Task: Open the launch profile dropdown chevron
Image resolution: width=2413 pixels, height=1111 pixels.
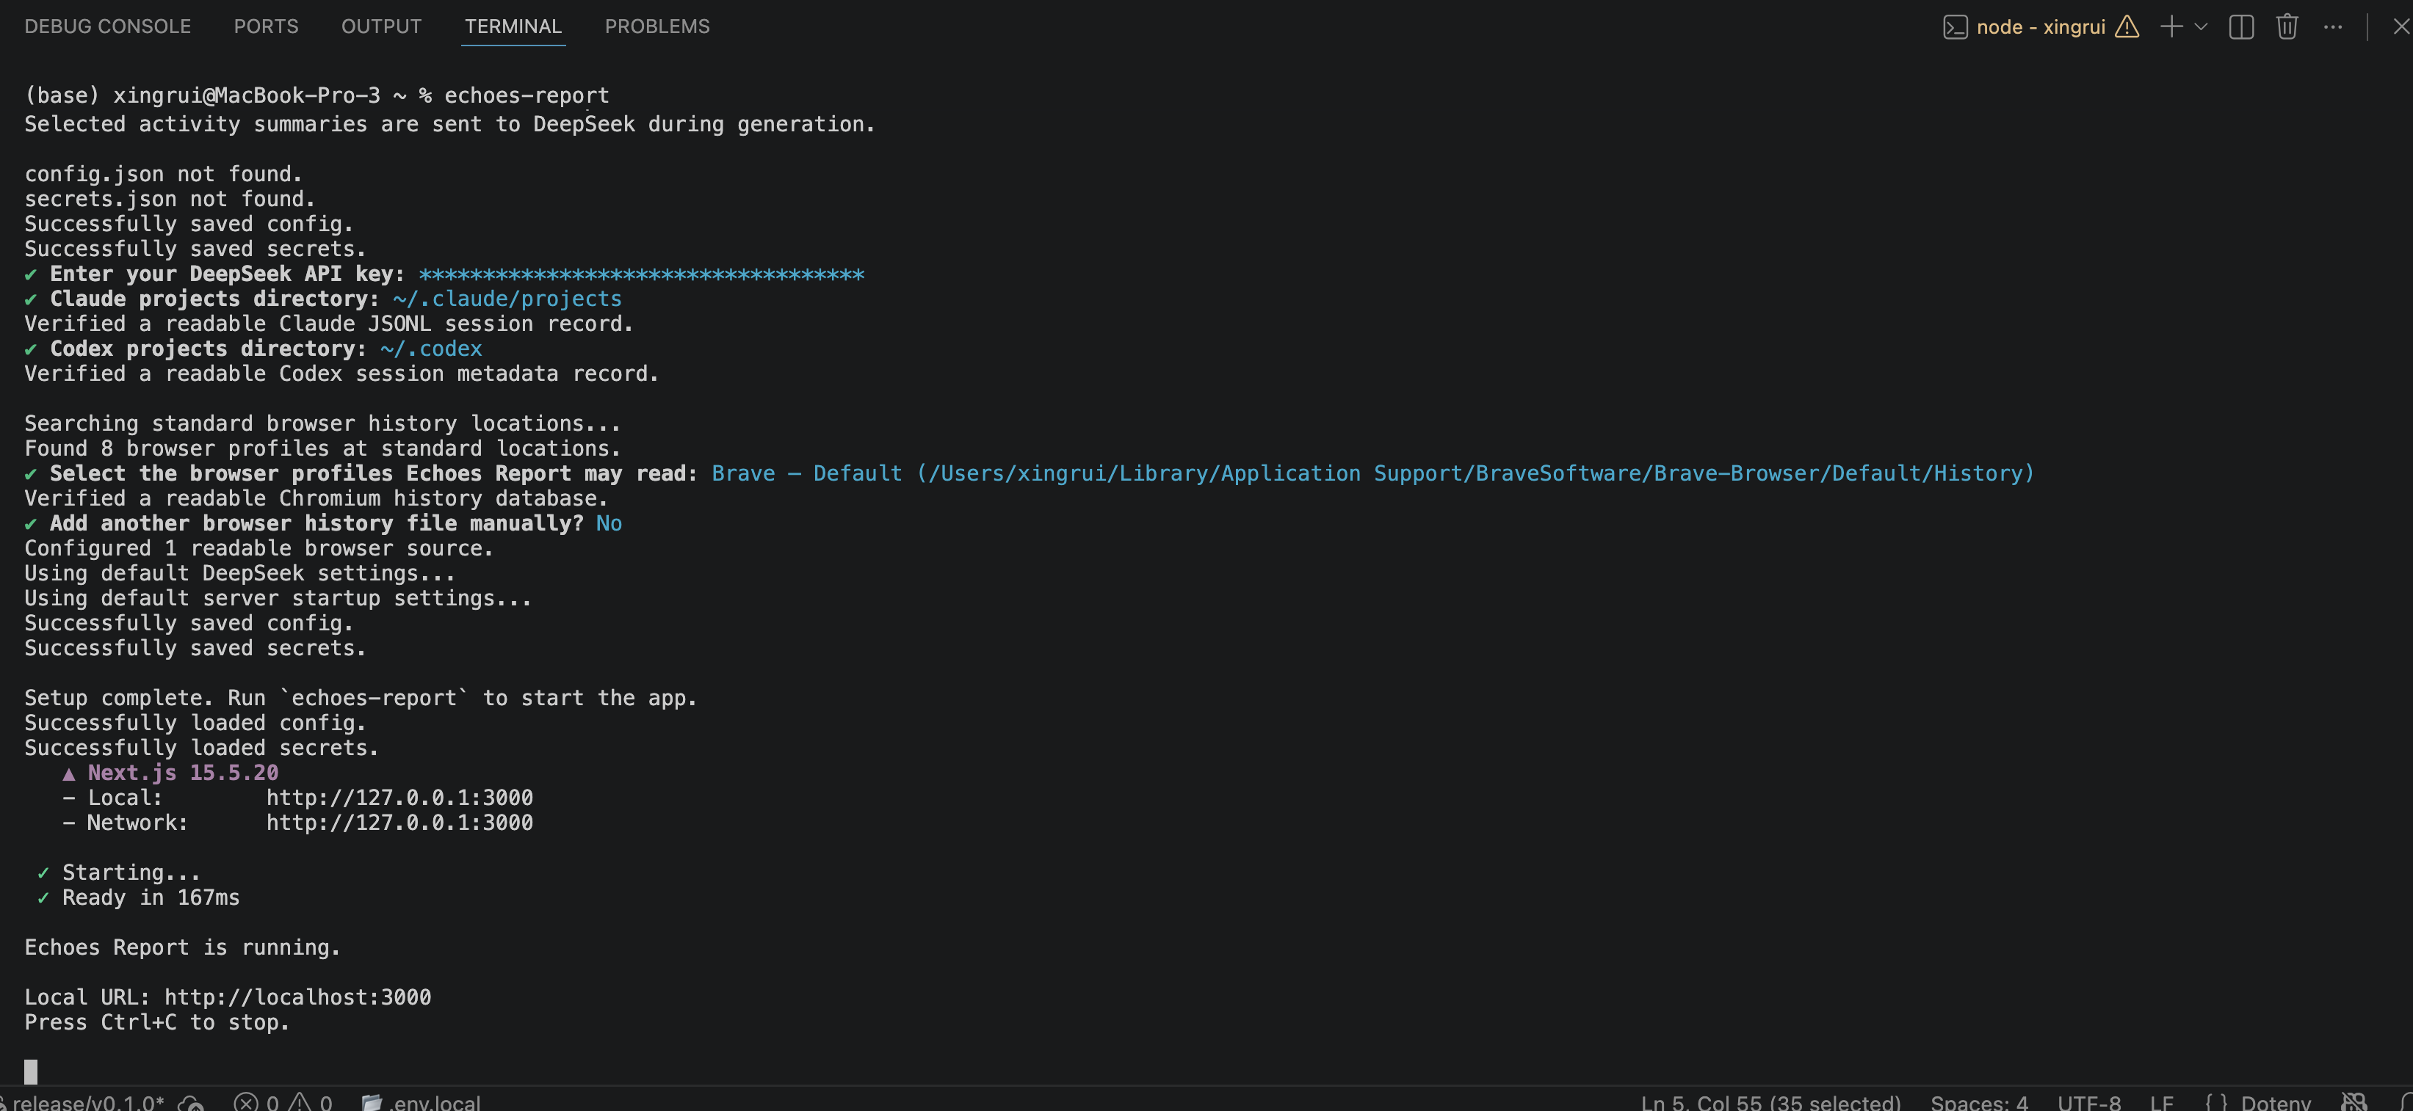Action: [2202, 26]
